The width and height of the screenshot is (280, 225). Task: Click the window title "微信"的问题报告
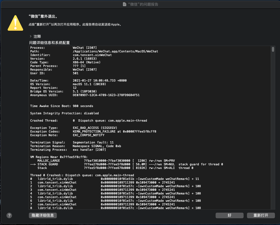coord(143,4)
